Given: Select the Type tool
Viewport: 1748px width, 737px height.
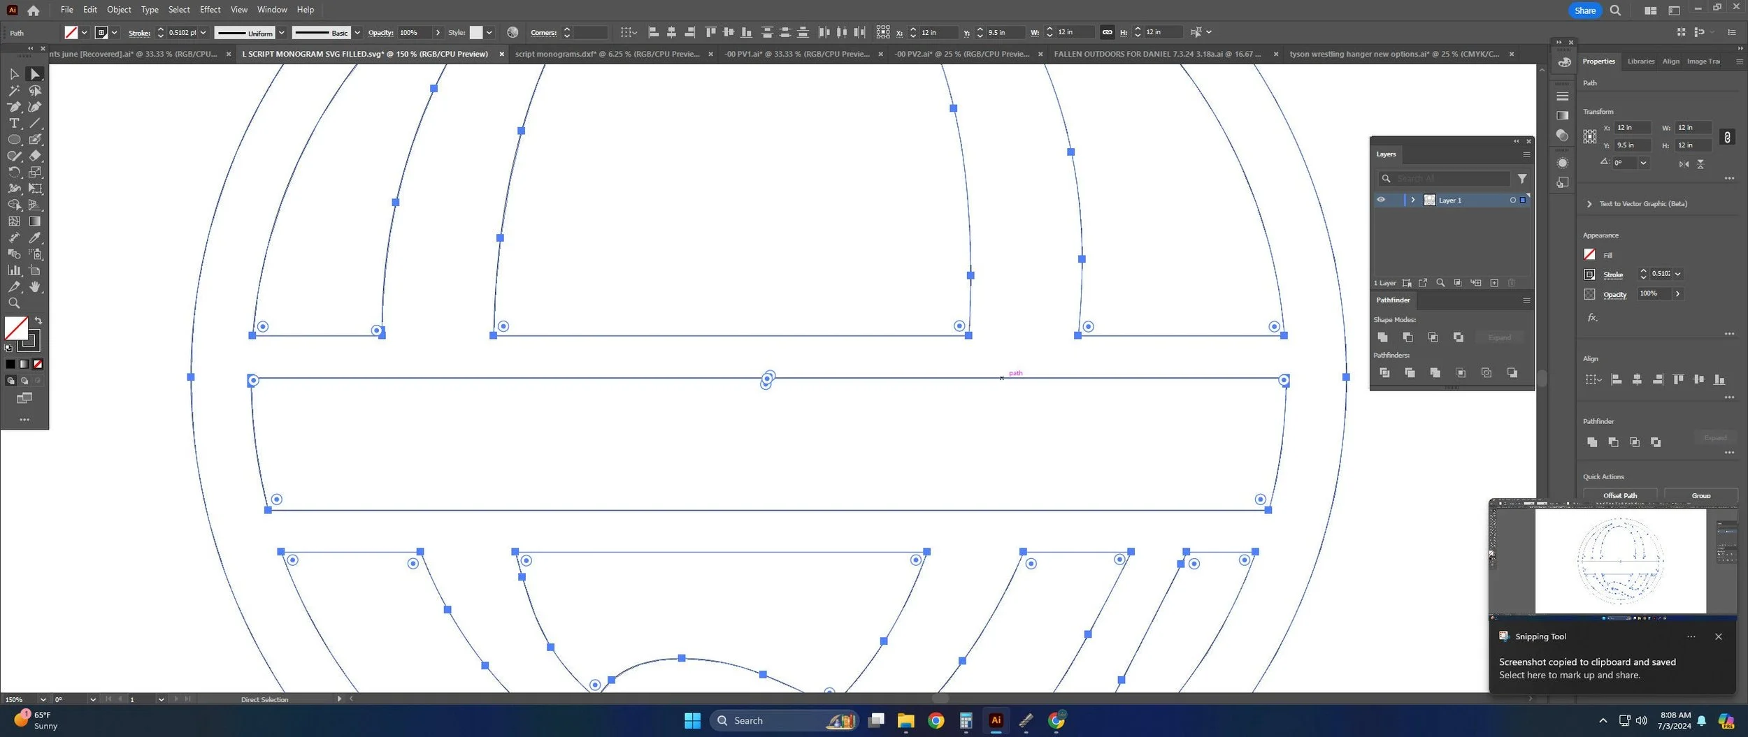Looking at the screenshot, I should point(13,123).
